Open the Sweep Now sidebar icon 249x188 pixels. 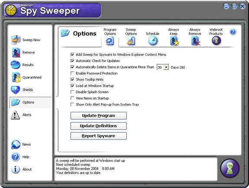point(16,40)
